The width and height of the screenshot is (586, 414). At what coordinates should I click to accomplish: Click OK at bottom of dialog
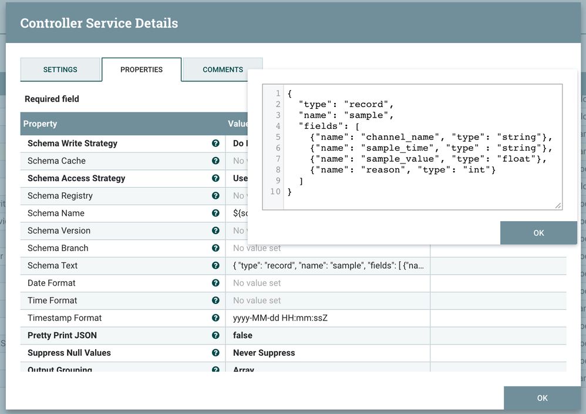pos(541,398)
